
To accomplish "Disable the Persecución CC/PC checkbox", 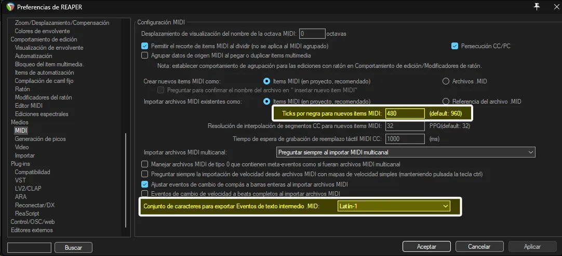I will tap(455, 46).
